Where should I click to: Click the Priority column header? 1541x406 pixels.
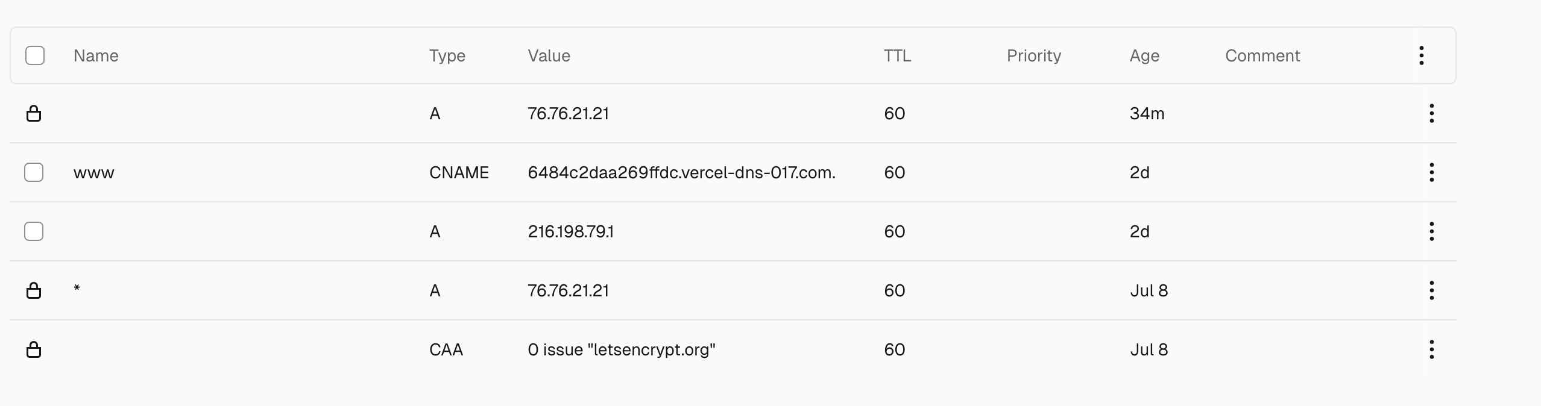1034,56
